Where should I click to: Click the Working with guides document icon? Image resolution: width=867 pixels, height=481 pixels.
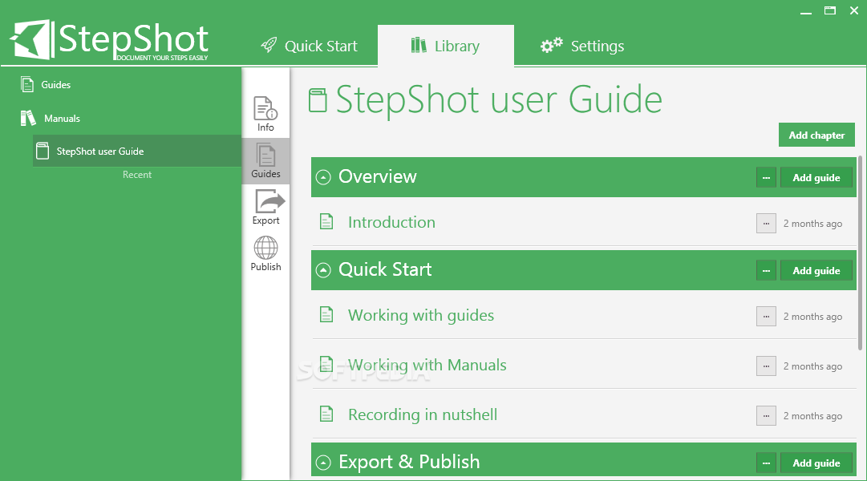326,314
